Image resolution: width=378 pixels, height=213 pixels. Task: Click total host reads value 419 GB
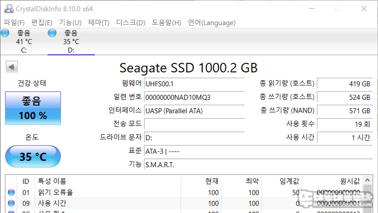click(345, 84)
